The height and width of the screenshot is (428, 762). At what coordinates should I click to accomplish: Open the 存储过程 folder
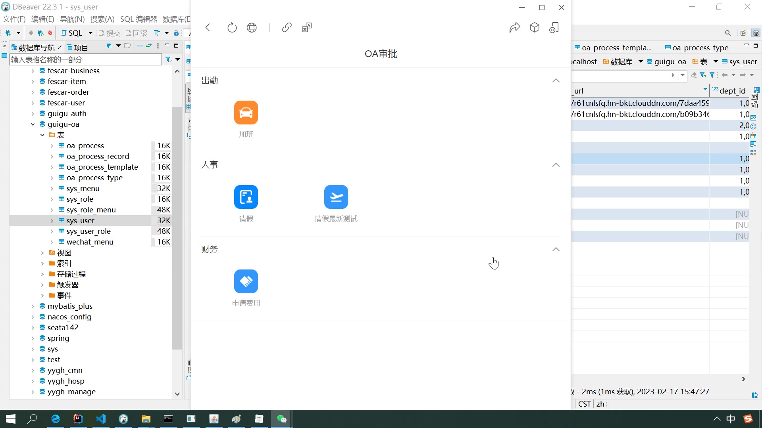[x=71, y=274]
